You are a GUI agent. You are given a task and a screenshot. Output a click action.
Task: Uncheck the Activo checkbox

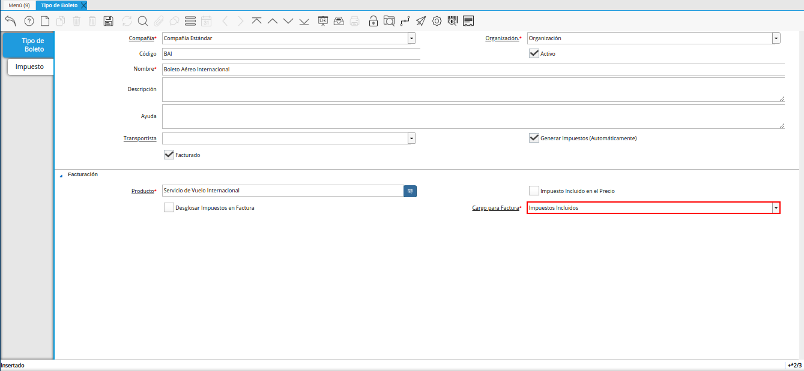pyautogui.click(x=534, y=53)
